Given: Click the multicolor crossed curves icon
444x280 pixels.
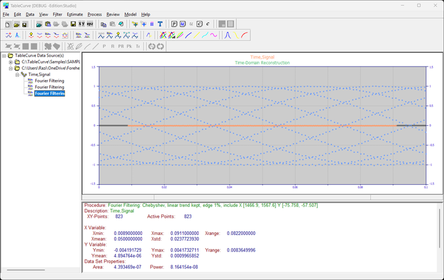Looking at the screenshot, I should click(x=163, y=36).
